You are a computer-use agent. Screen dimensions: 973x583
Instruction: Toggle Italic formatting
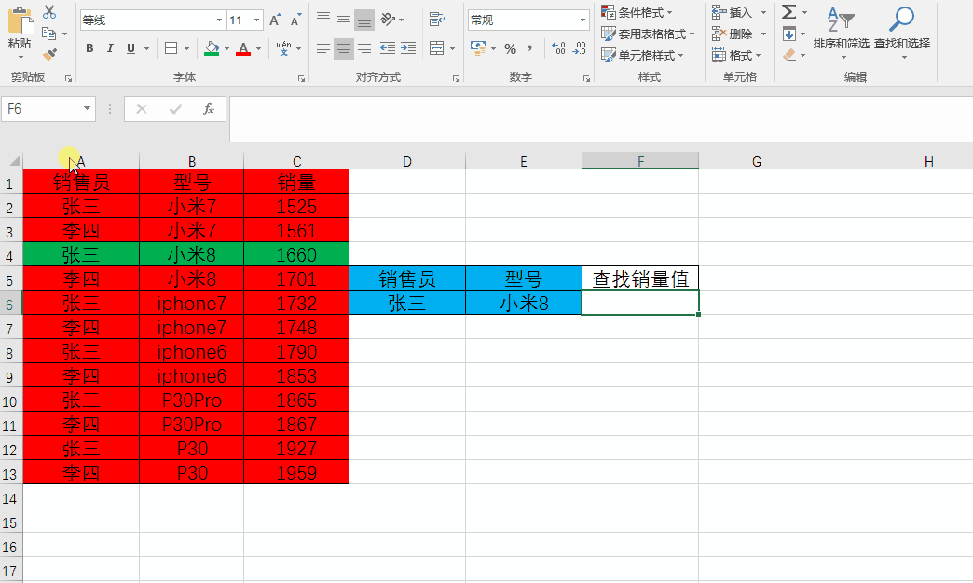110,48
